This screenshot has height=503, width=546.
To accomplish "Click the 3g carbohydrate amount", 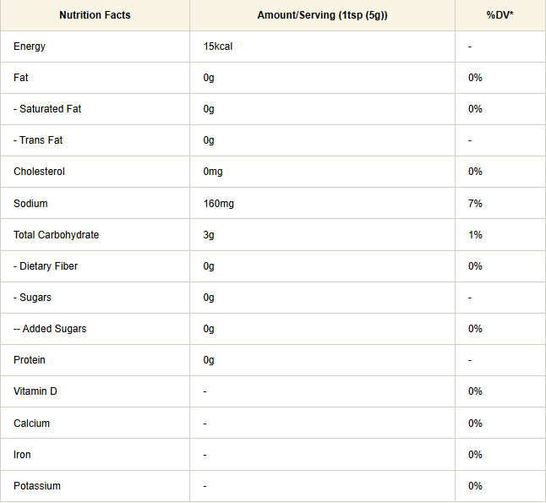I will point(209,235).
